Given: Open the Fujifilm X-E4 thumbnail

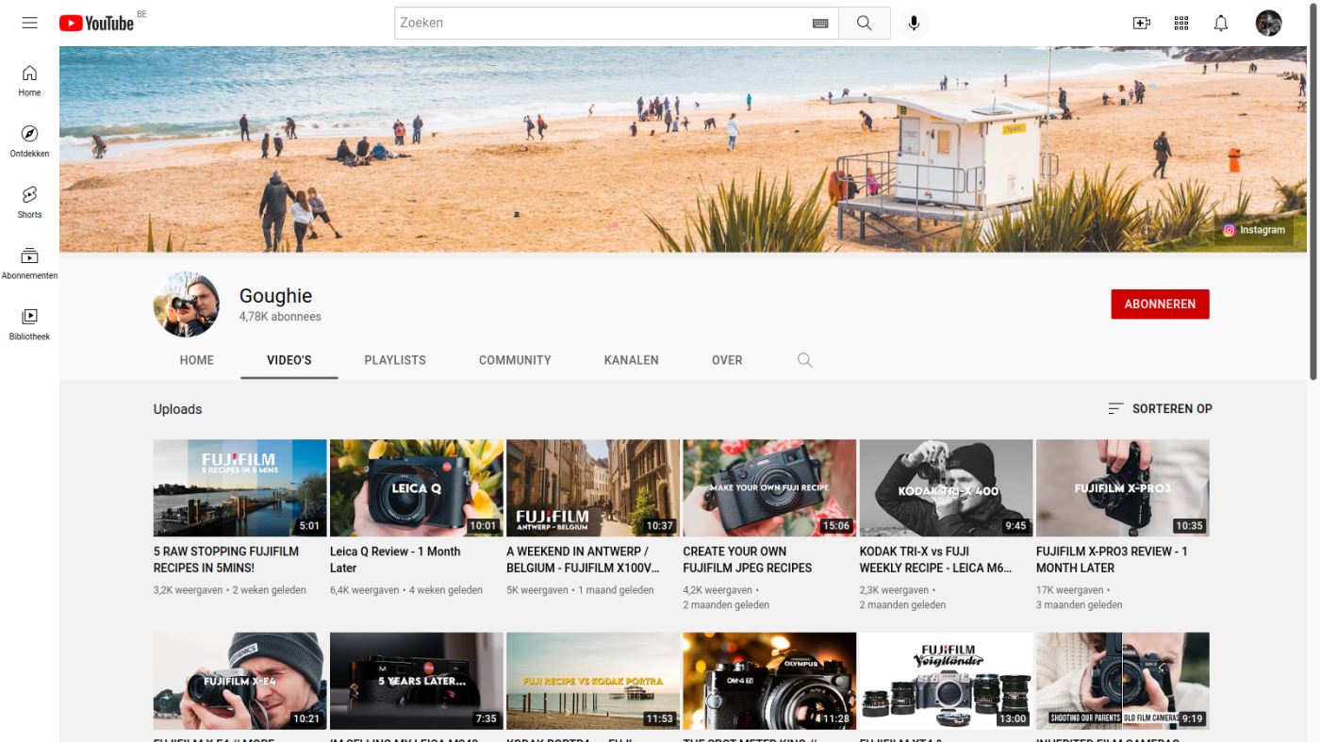Looking at the screenshot, I should click(239, 681).
